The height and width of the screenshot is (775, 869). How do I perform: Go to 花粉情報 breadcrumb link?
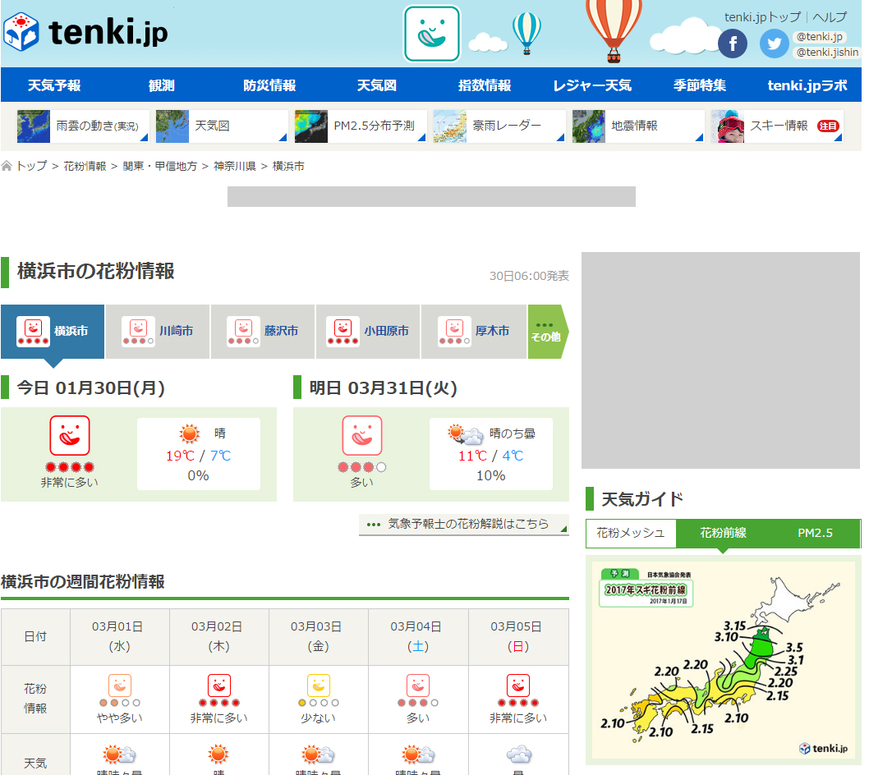pos(85,166)
